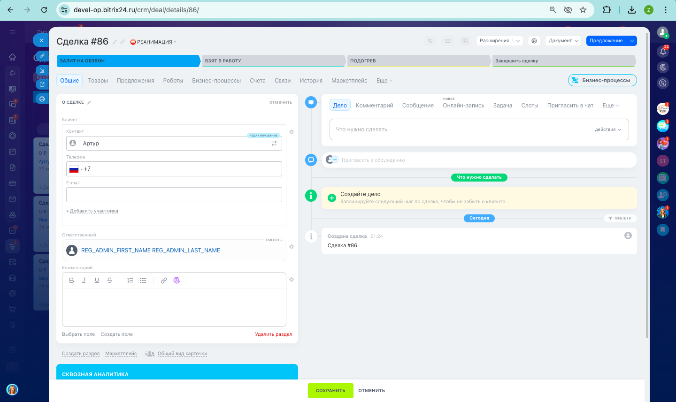Click the Удалить раздел link
The width and height of the screenshot is (676, 402).
pos(273,334)
